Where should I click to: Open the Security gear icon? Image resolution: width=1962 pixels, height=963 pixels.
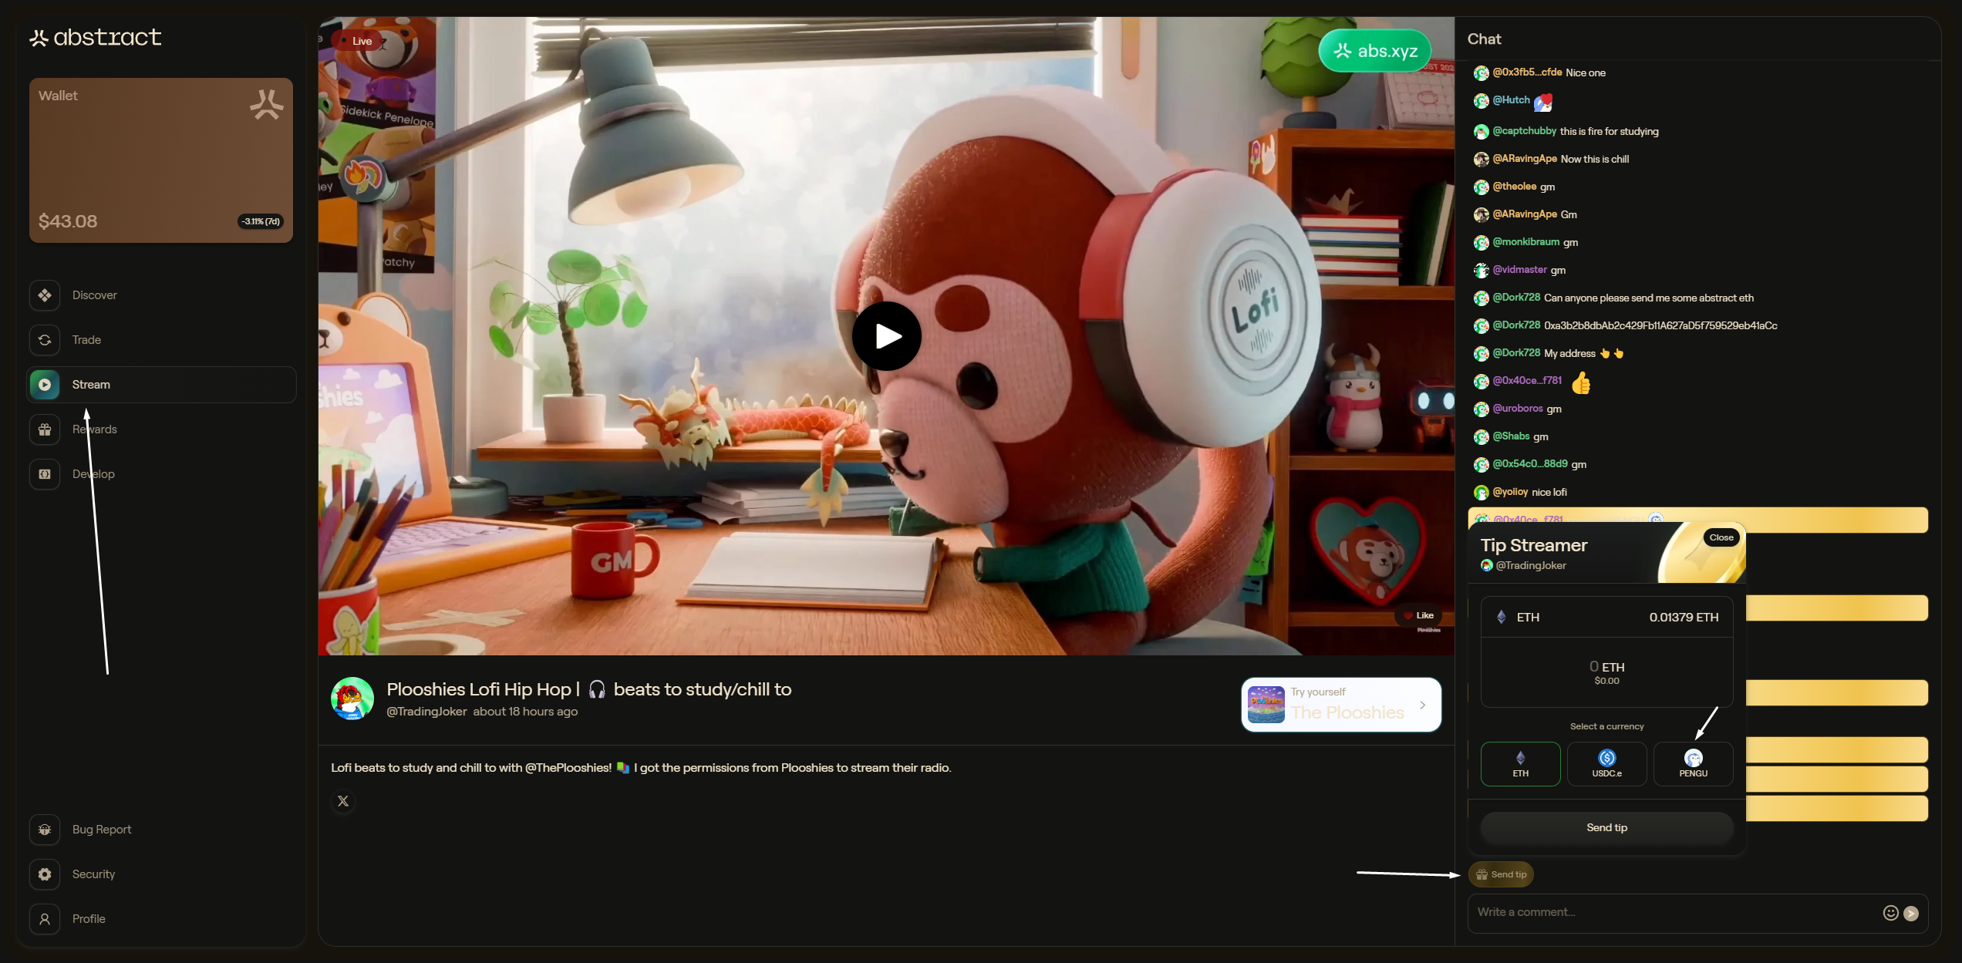click(x=45, y=874)
